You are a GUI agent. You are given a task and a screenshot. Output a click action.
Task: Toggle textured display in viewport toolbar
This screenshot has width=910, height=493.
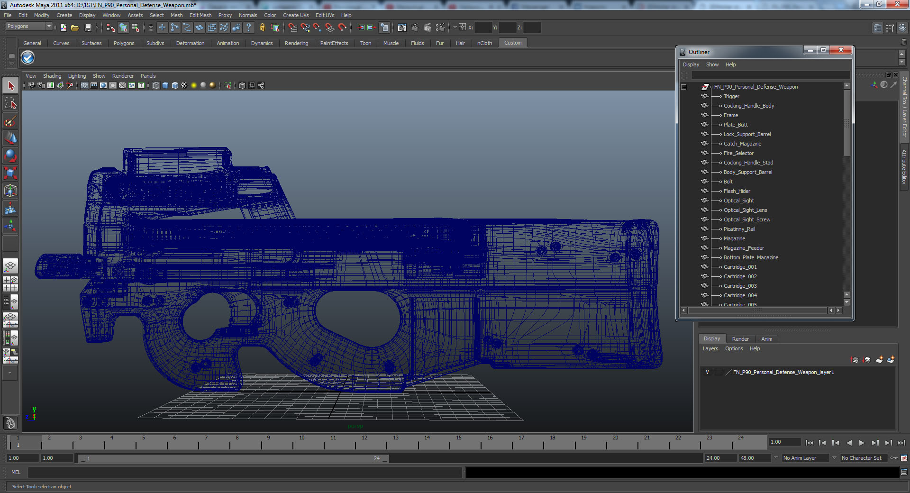point(184,85)
